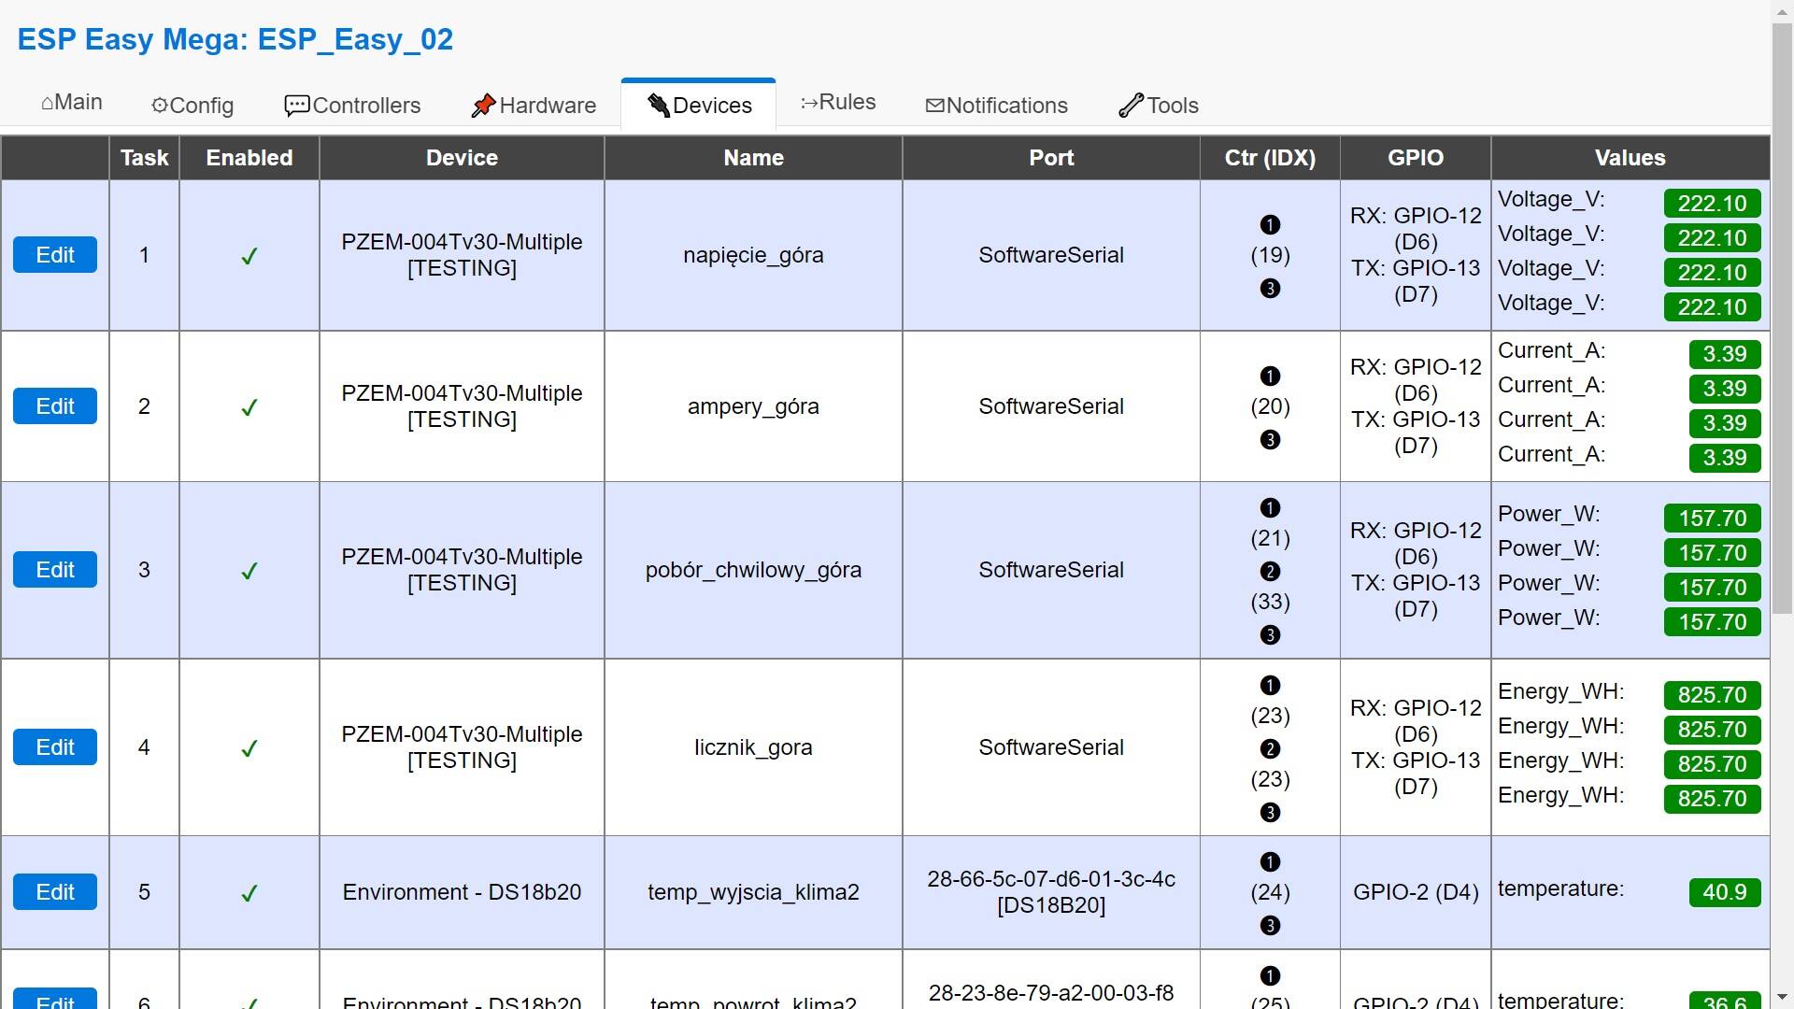This screenshot has width=1794, height=1009.
Task: Edit task 2 ampery_góra
Action: pos(55,406)
